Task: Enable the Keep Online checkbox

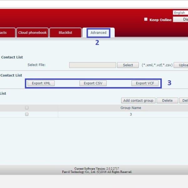Action: [146, 19]
